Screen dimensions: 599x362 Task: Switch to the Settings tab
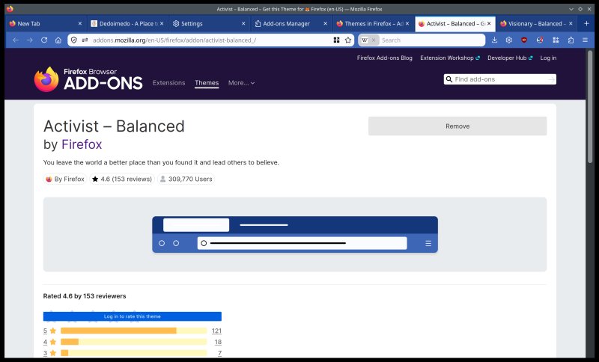pos(209,24)
